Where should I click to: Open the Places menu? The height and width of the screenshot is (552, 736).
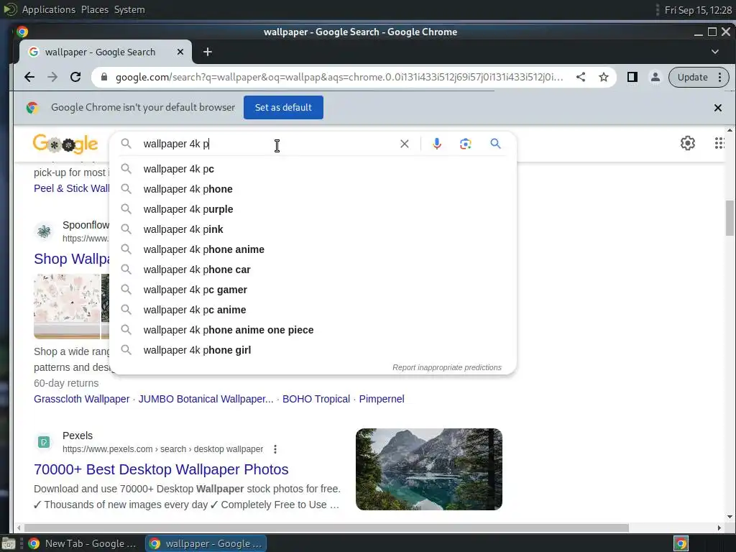coord(94,9)
